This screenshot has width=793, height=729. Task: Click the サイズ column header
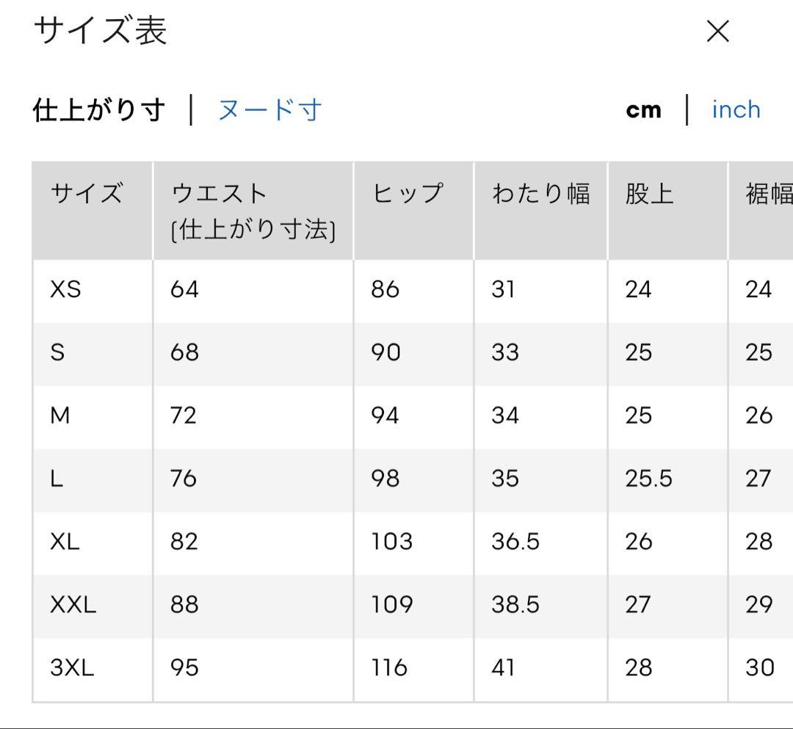[87, 192]
